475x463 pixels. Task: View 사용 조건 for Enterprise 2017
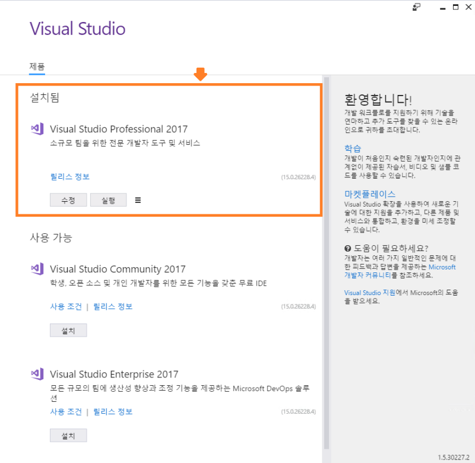65,411
